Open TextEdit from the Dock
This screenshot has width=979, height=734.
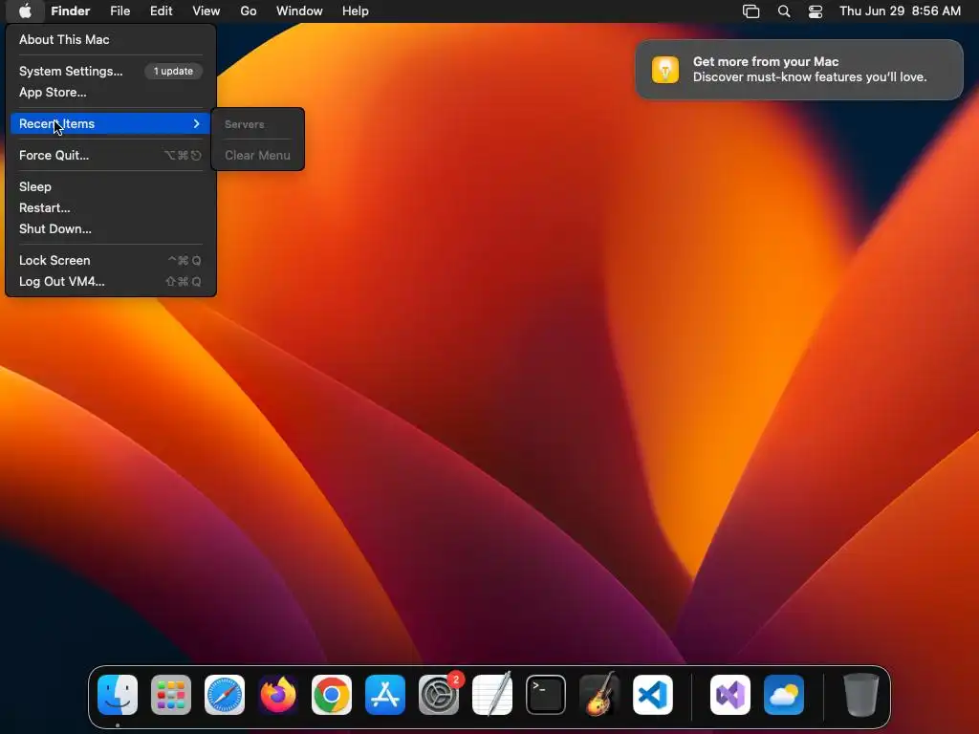pos(492,695)
